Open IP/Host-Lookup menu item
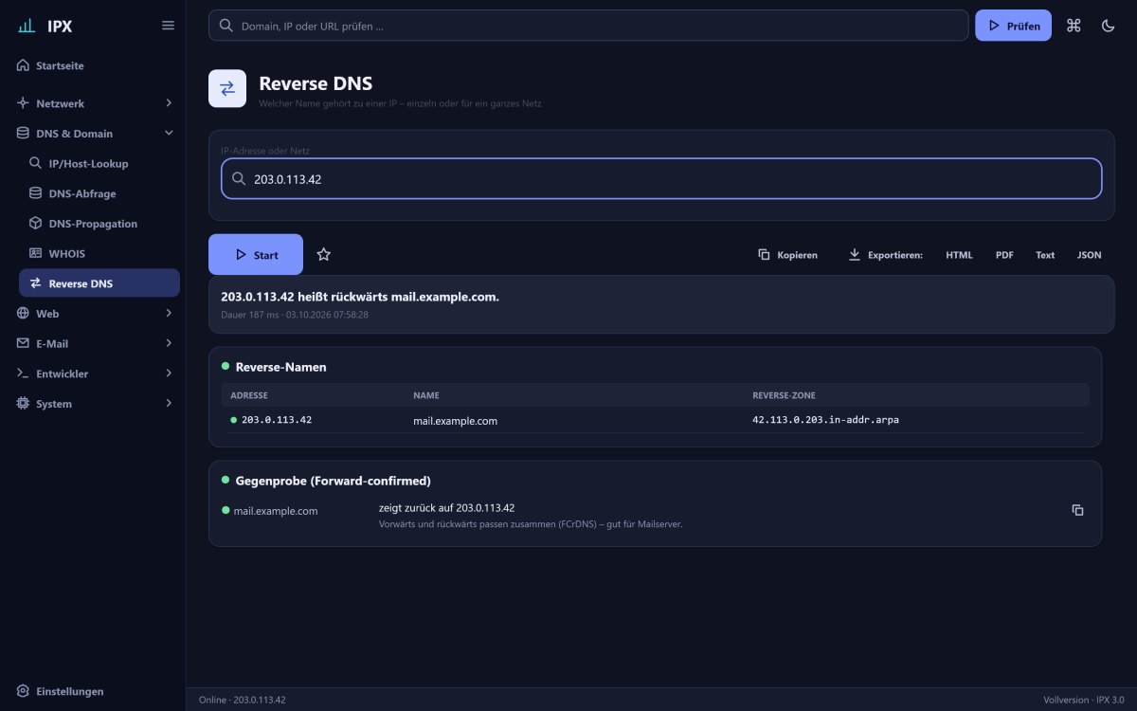The height and width of the screenshot is (711, 1137). coord(99,163)
